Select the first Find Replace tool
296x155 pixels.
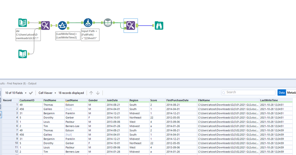[x=45, y=25]
